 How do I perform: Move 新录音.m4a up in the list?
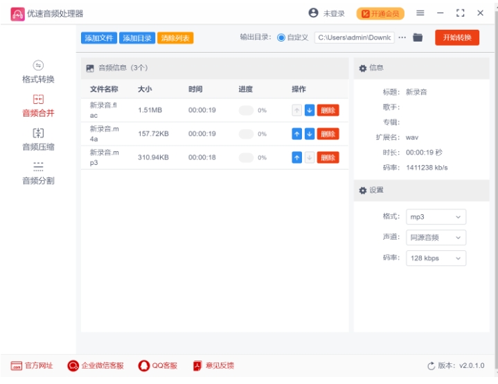click(x=296, y=134)
